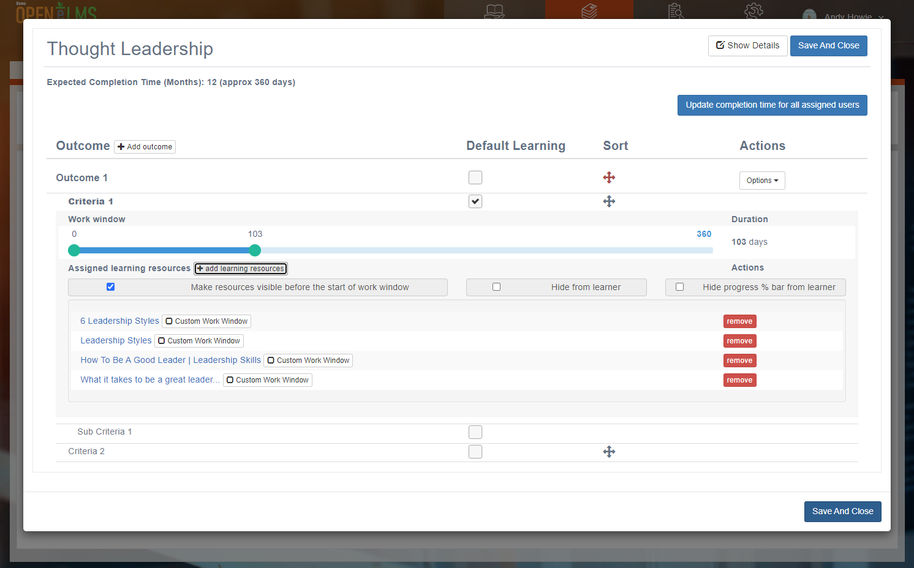Select the Sub Criteria 1 row label
This screenshot has width=914, height=568.
point(105,432)
